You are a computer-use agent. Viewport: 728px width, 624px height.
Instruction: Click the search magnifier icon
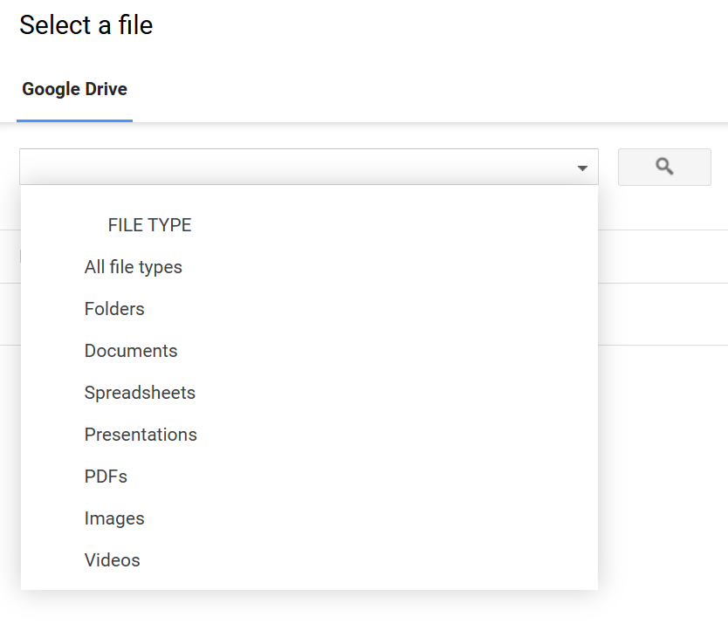tap(664, 167)
